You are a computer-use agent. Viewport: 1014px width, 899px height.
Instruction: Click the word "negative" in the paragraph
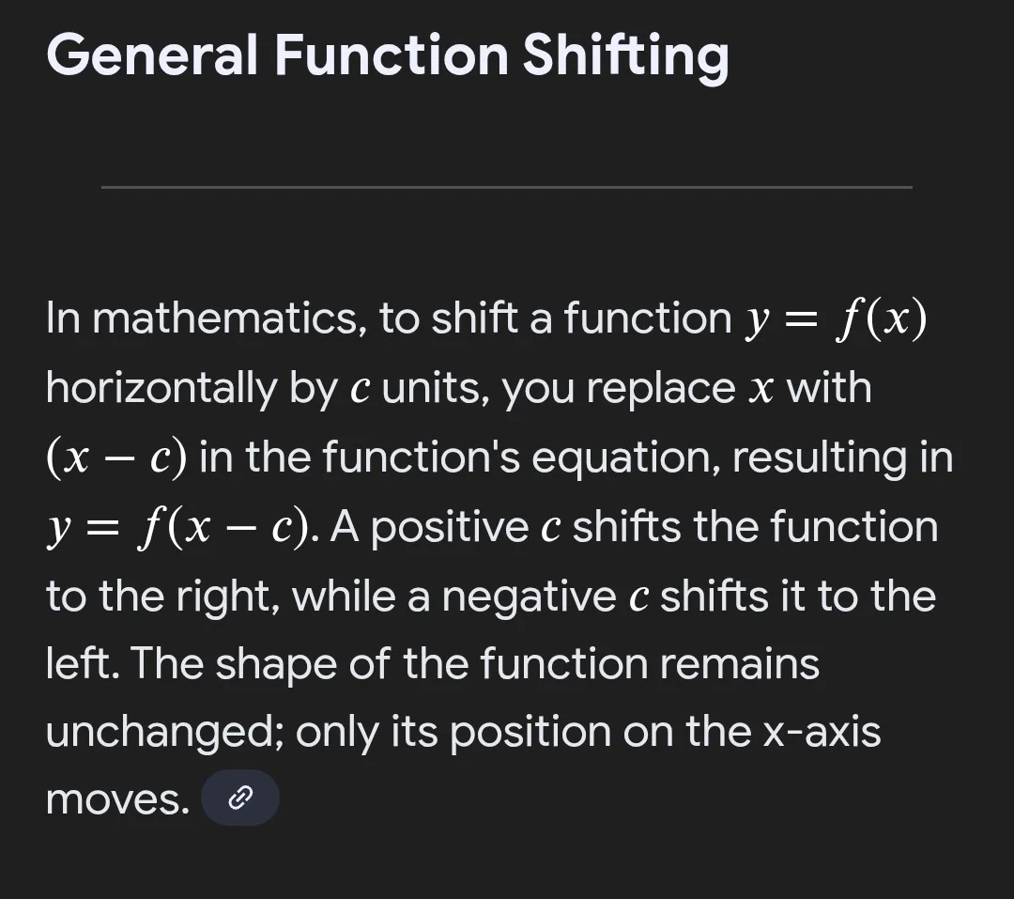(528, 597)
